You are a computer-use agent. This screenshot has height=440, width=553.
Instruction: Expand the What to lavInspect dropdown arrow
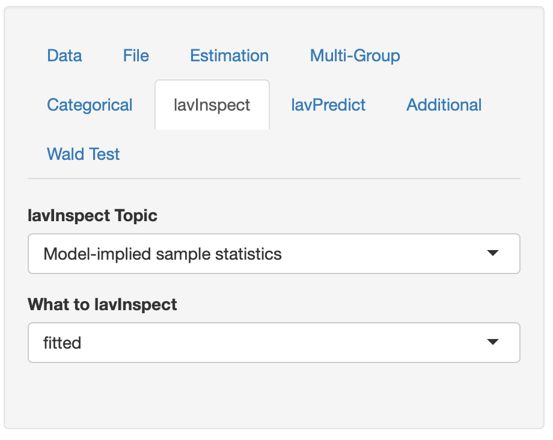[x=493, y=343]
